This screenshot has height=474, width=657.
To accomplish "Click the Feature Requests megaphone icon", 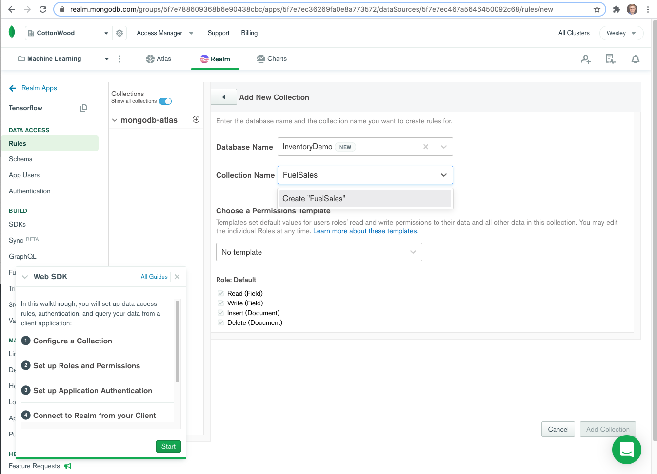I will (68, 466).
